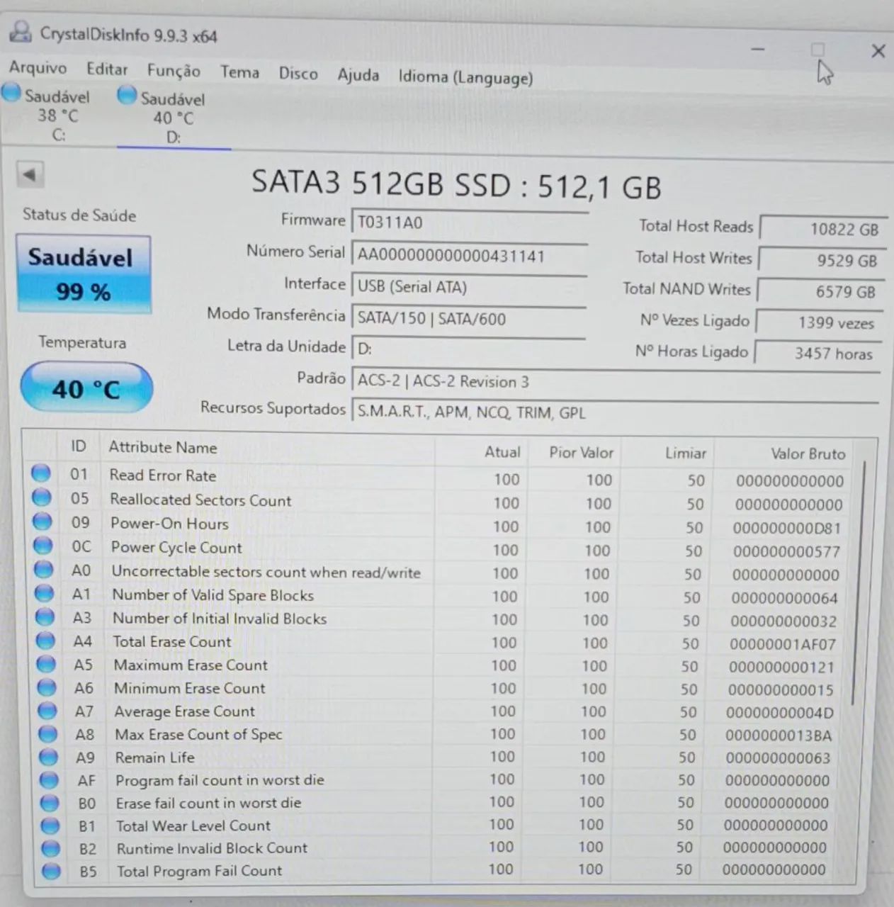Open the Ajuda menu
894x907 pixels.
[358, 75]
